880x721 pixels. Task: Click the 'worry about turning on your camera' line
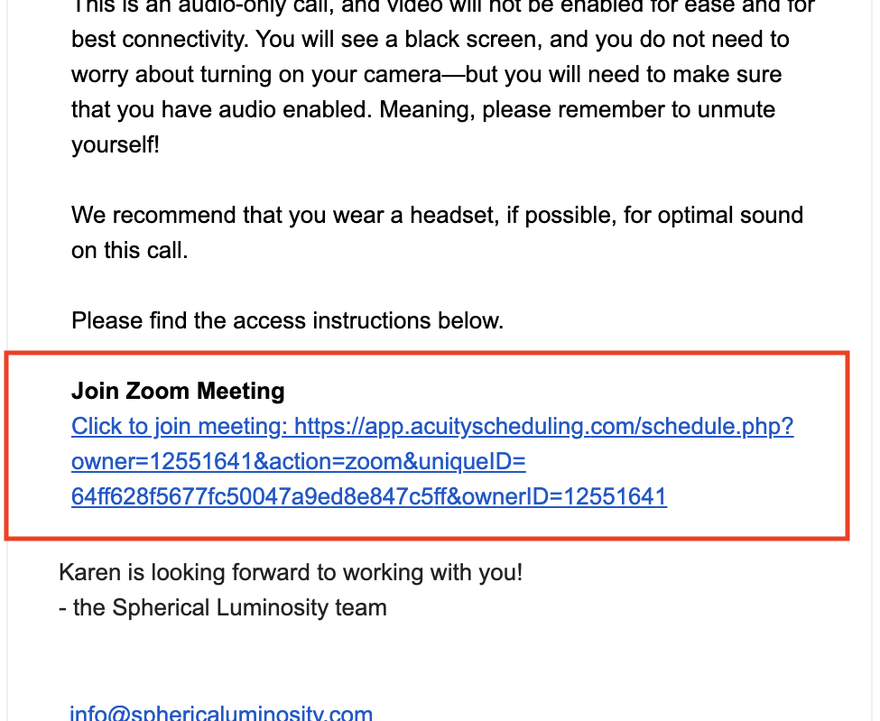(427, 75)
